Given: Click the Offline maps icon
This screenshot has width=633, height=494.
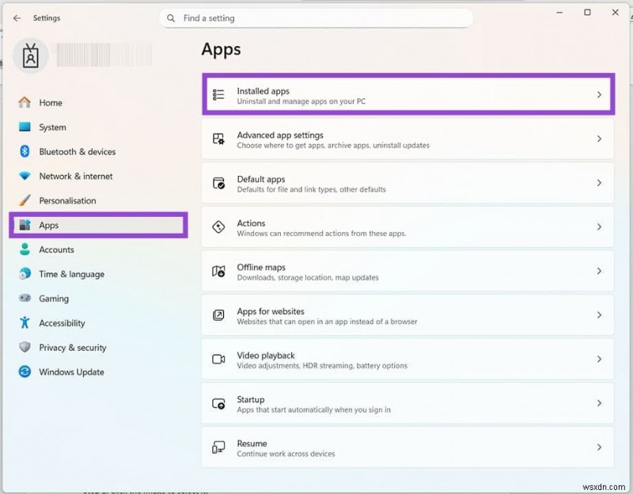Looking at the screenshot, I should coord(218,271).
